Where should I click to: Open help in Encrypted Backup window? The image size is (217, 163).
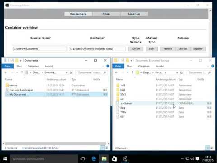click(212, 66)
